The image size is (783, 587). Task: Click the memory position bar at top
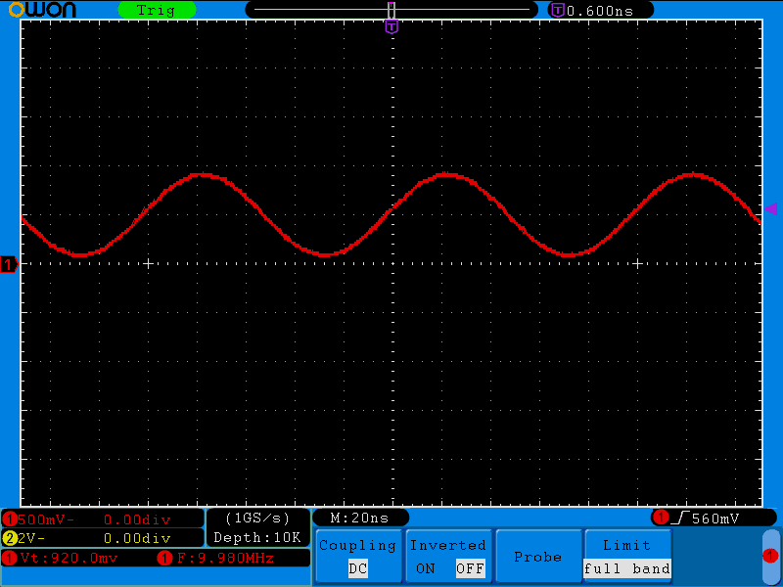point(391,9)
